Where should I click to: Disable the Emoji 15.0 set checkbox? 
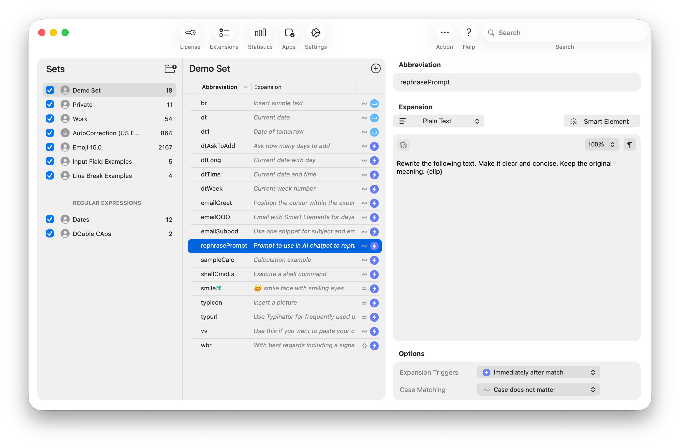[50, 147]
